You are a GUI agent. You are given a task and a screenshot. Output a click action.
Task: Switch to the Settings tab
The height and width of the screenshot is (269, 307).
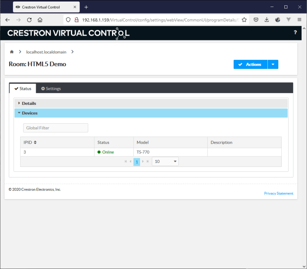(51, 89)
